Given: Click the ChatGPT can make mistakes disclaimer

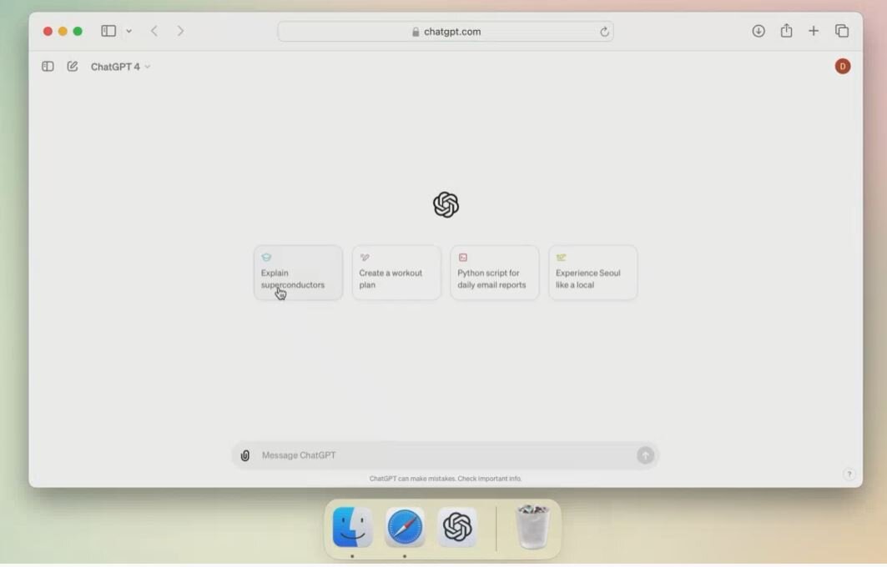Looking at the screenshot, I should coord(446,479).
